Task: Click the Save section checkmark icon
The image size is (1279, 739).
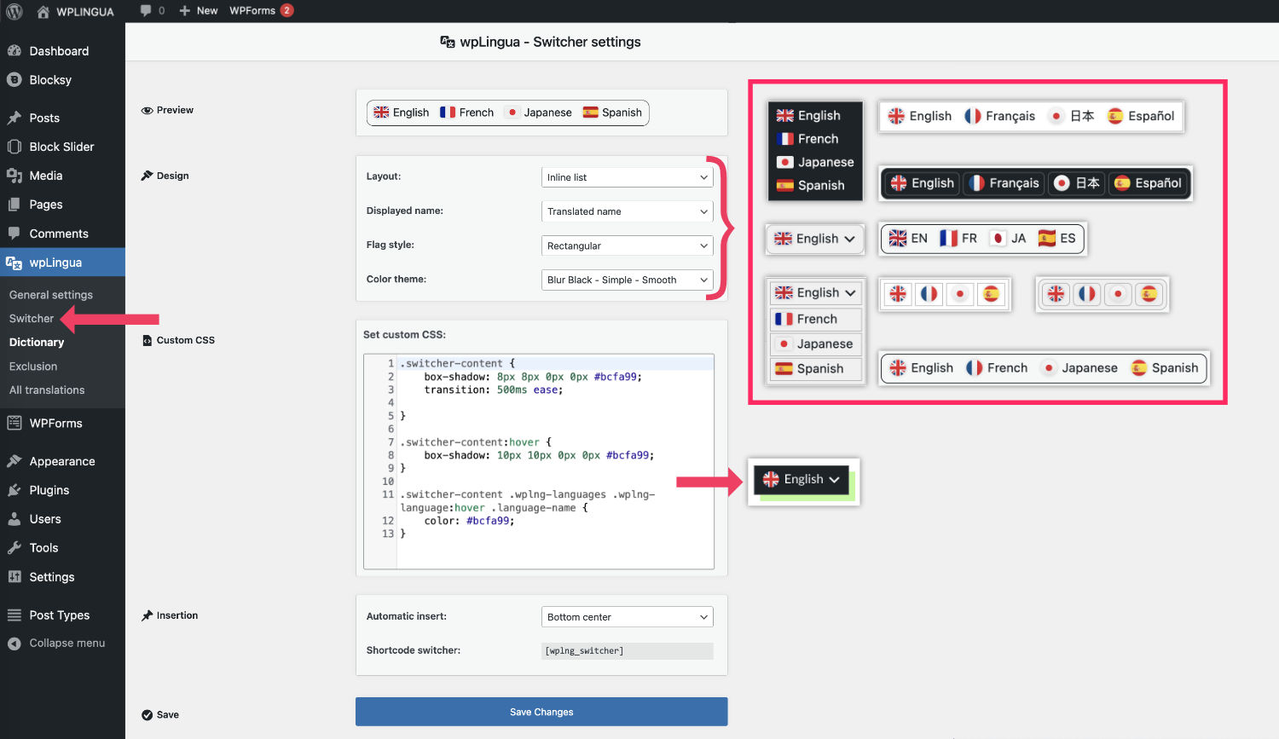Action: 147,715
